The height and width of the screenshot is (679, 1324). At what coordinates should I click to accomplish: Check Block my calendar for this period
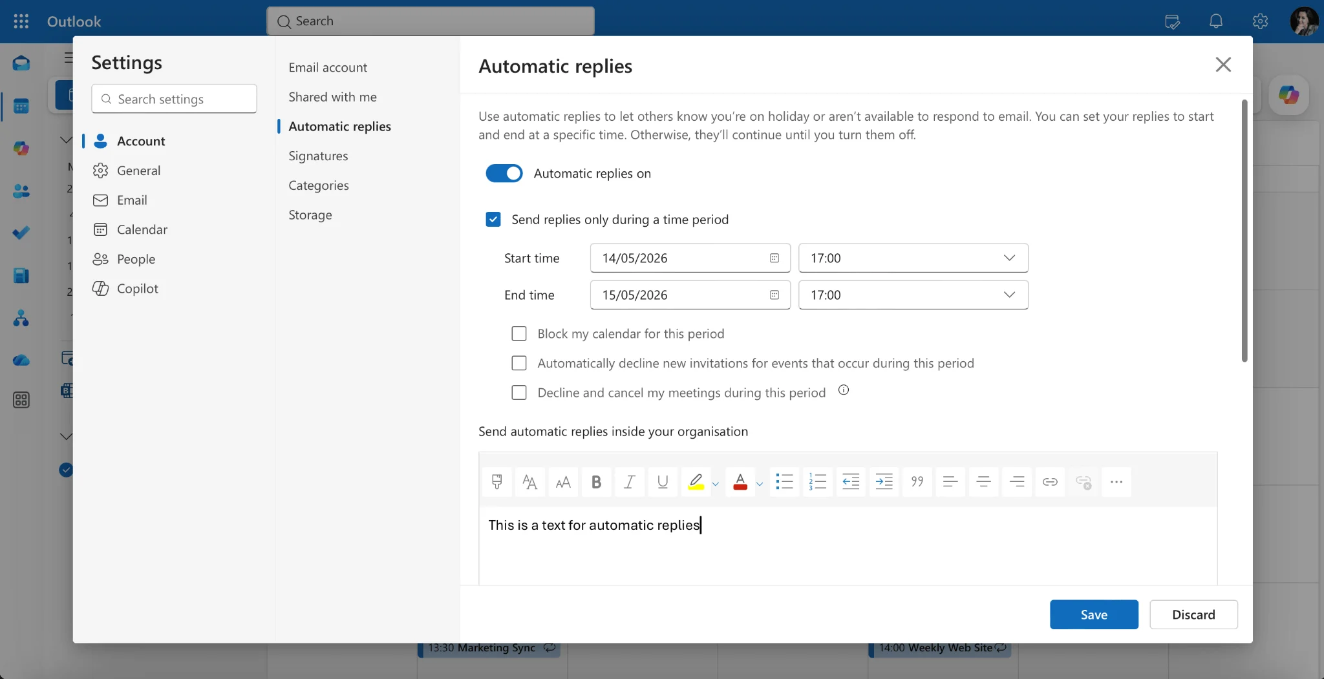[x=519, y=334]
